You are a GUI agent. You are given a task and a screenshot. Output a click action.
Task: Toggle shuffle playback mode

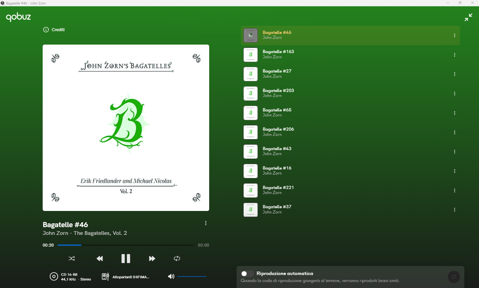pos(72,258)
